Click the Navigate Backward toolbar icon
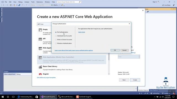Image resolution: width=177 pixels, height=99 pixels. (x=4, y=5)
